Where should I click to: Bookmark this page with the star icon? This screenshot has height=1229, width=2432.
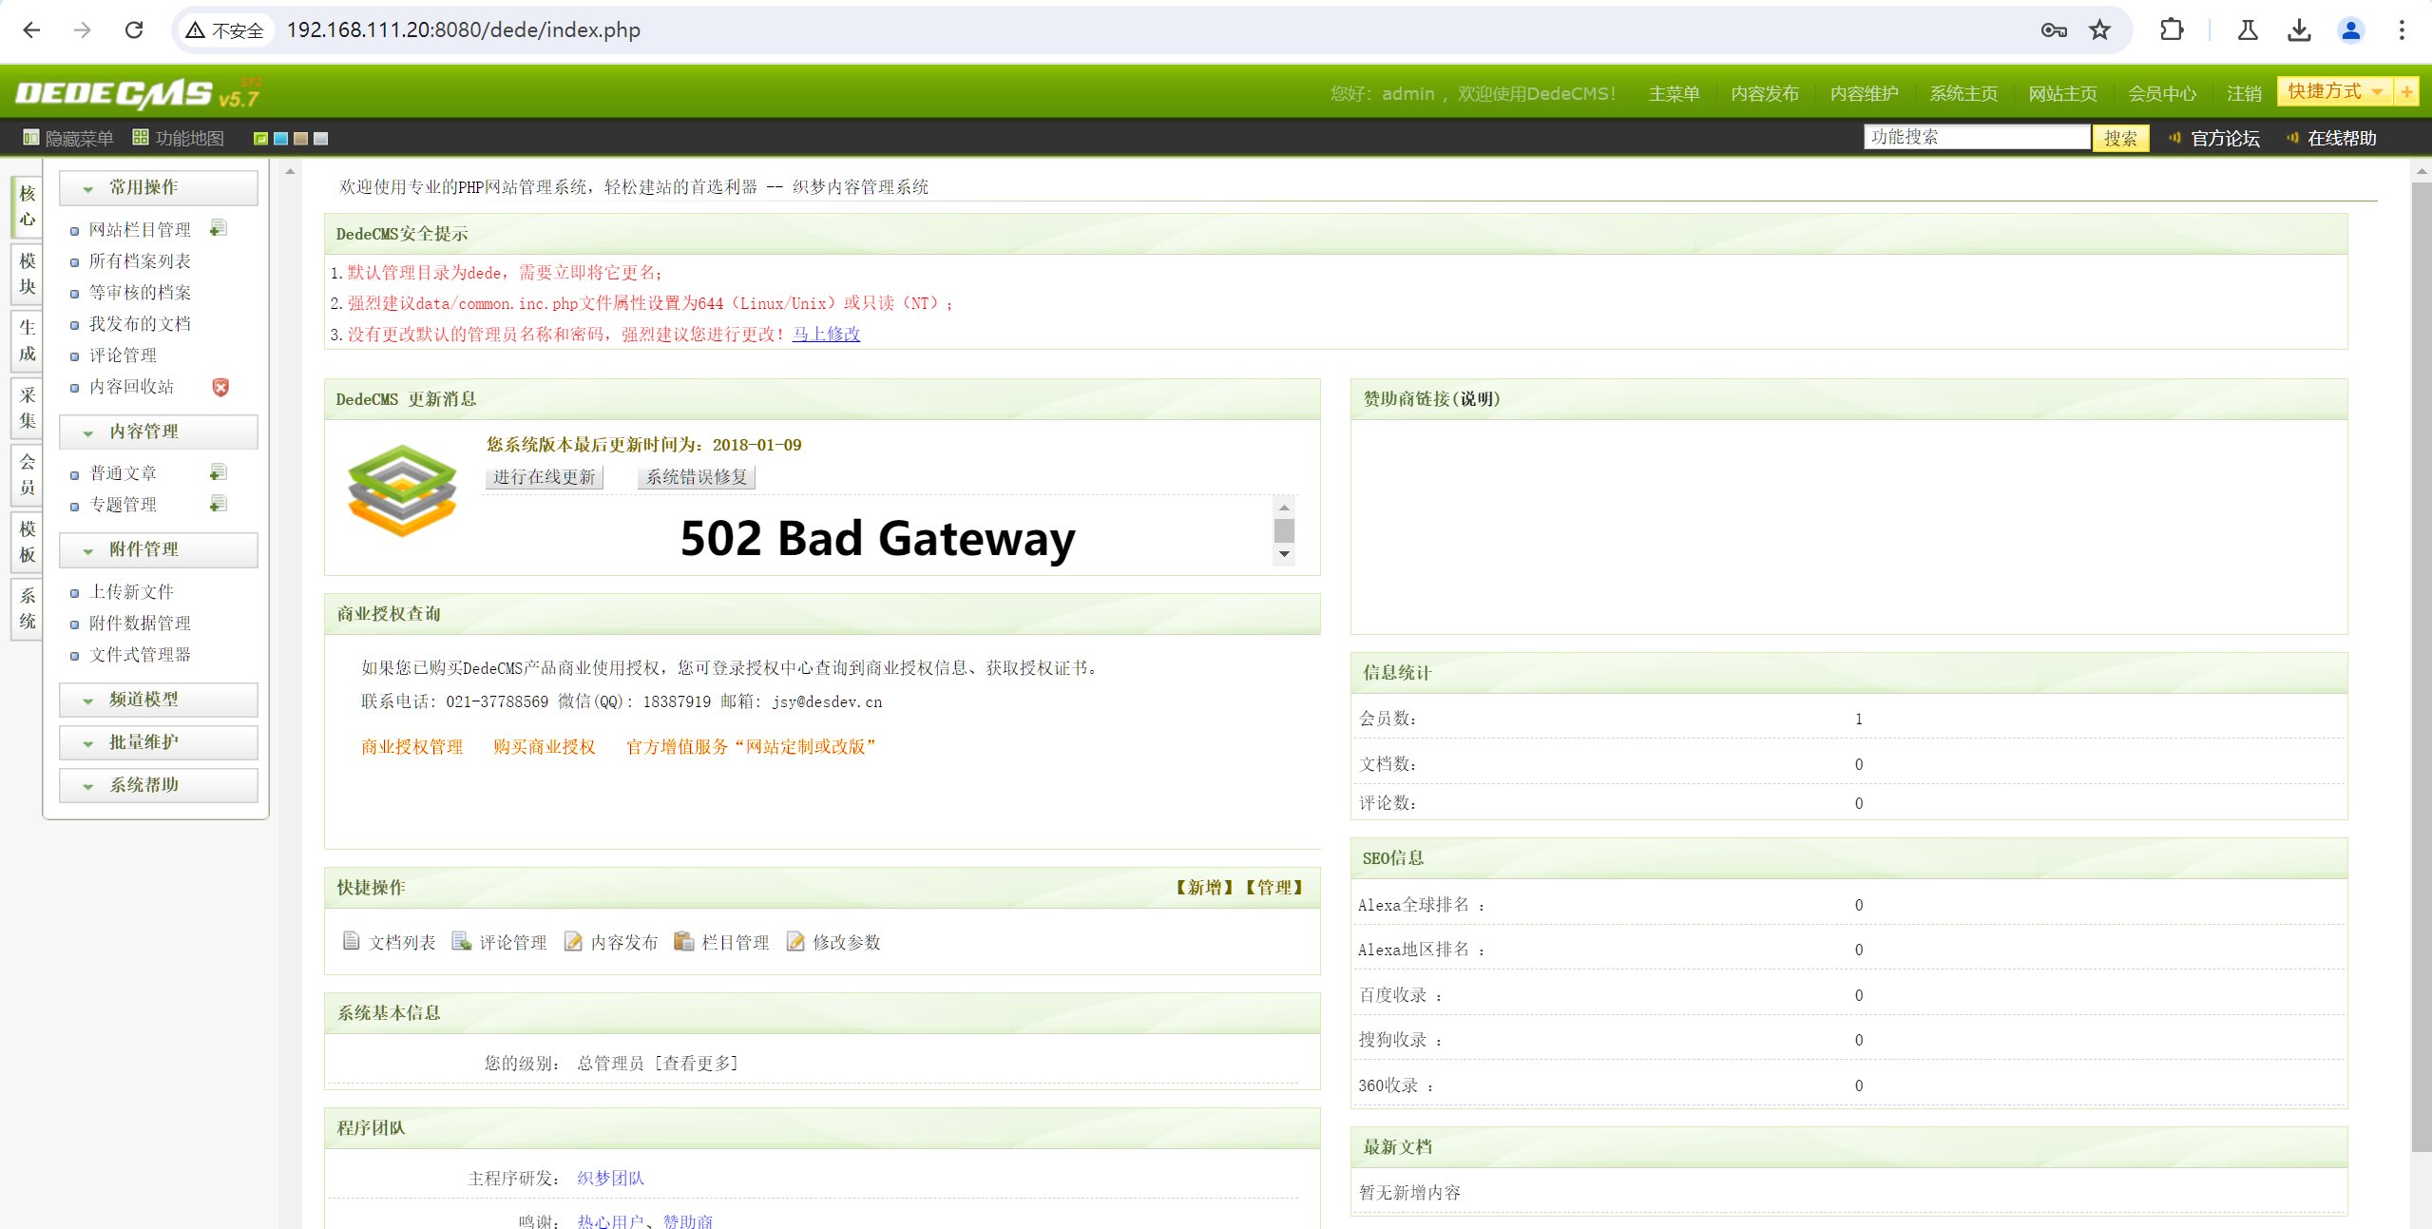(x=2100, y=30)
